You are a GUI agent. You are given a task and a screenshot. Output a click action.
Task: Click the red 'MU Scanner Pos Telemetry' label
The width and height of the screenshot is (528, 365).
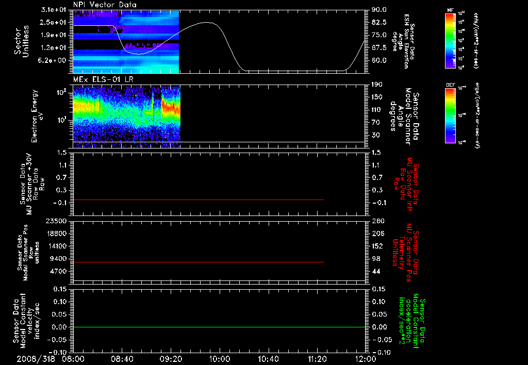405,253
